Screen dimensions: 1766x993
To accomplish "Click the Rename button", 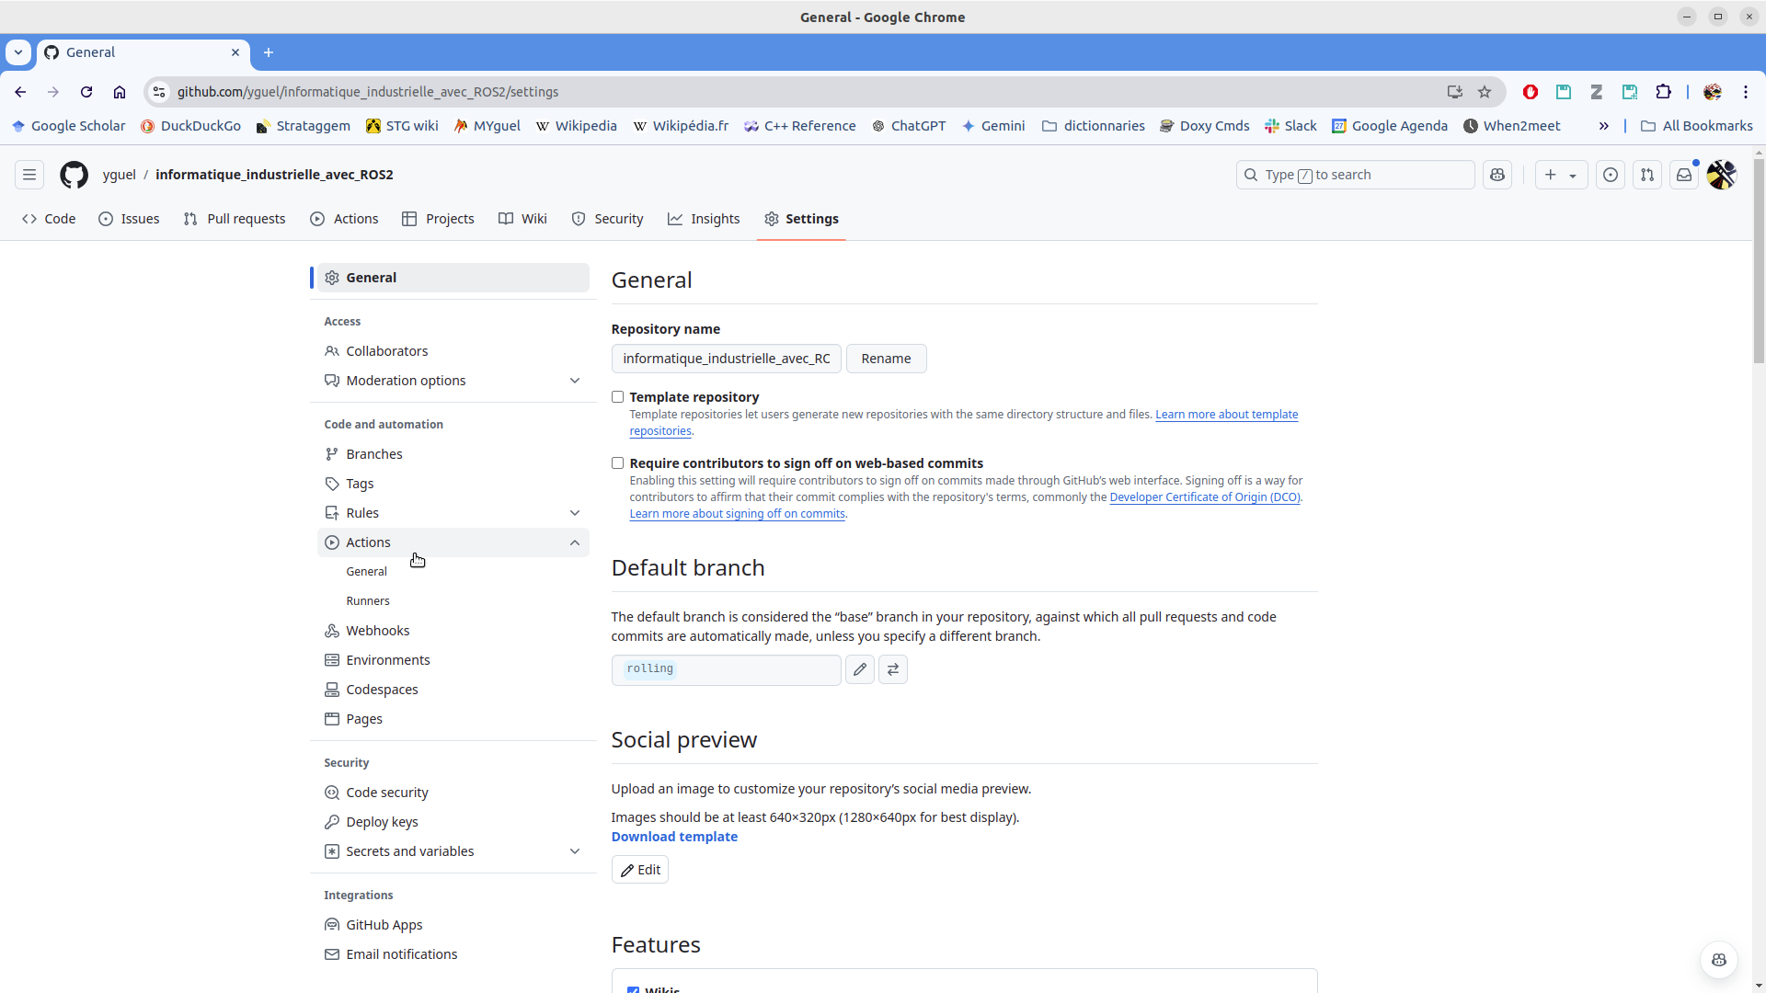I will 886,359.
